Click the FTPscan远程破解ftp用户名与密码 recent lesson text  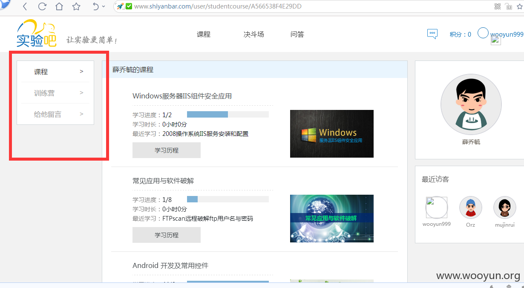tap(207, 219)
